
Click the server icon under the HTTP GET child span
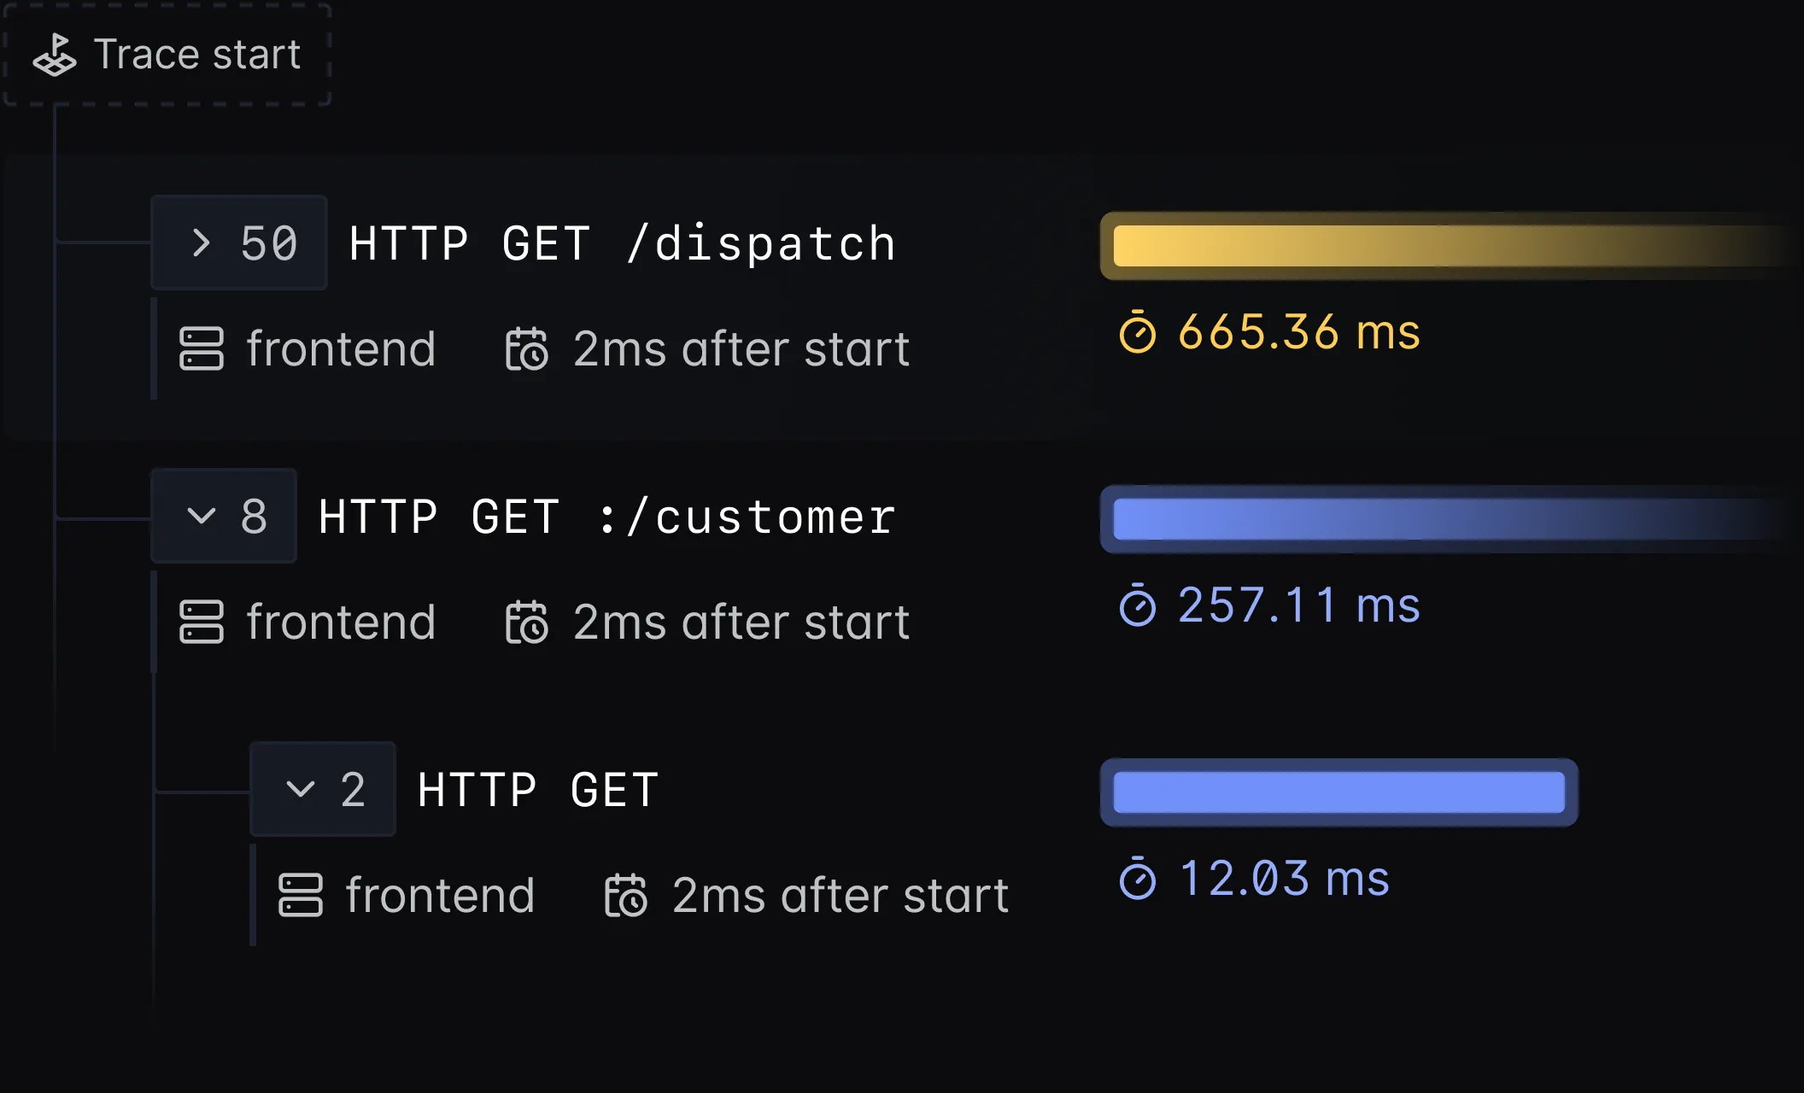coord(301,895)
